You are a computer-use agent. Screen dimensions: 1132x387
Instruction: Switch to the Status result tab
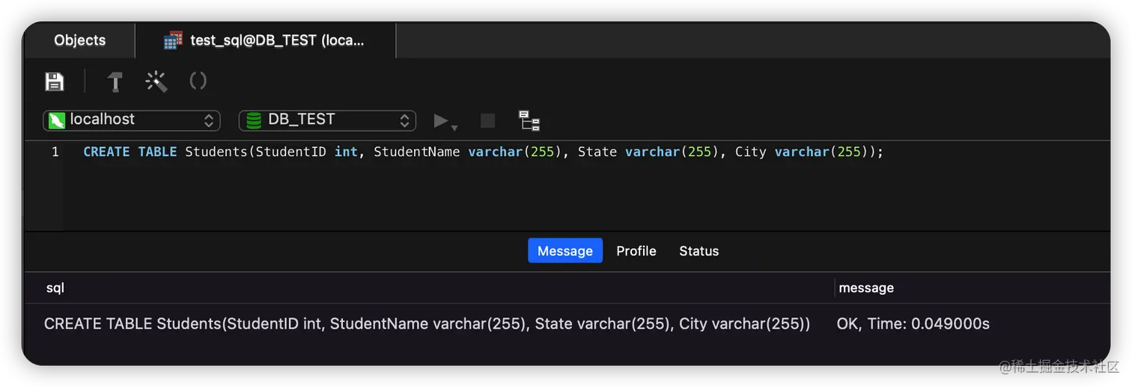699,251
